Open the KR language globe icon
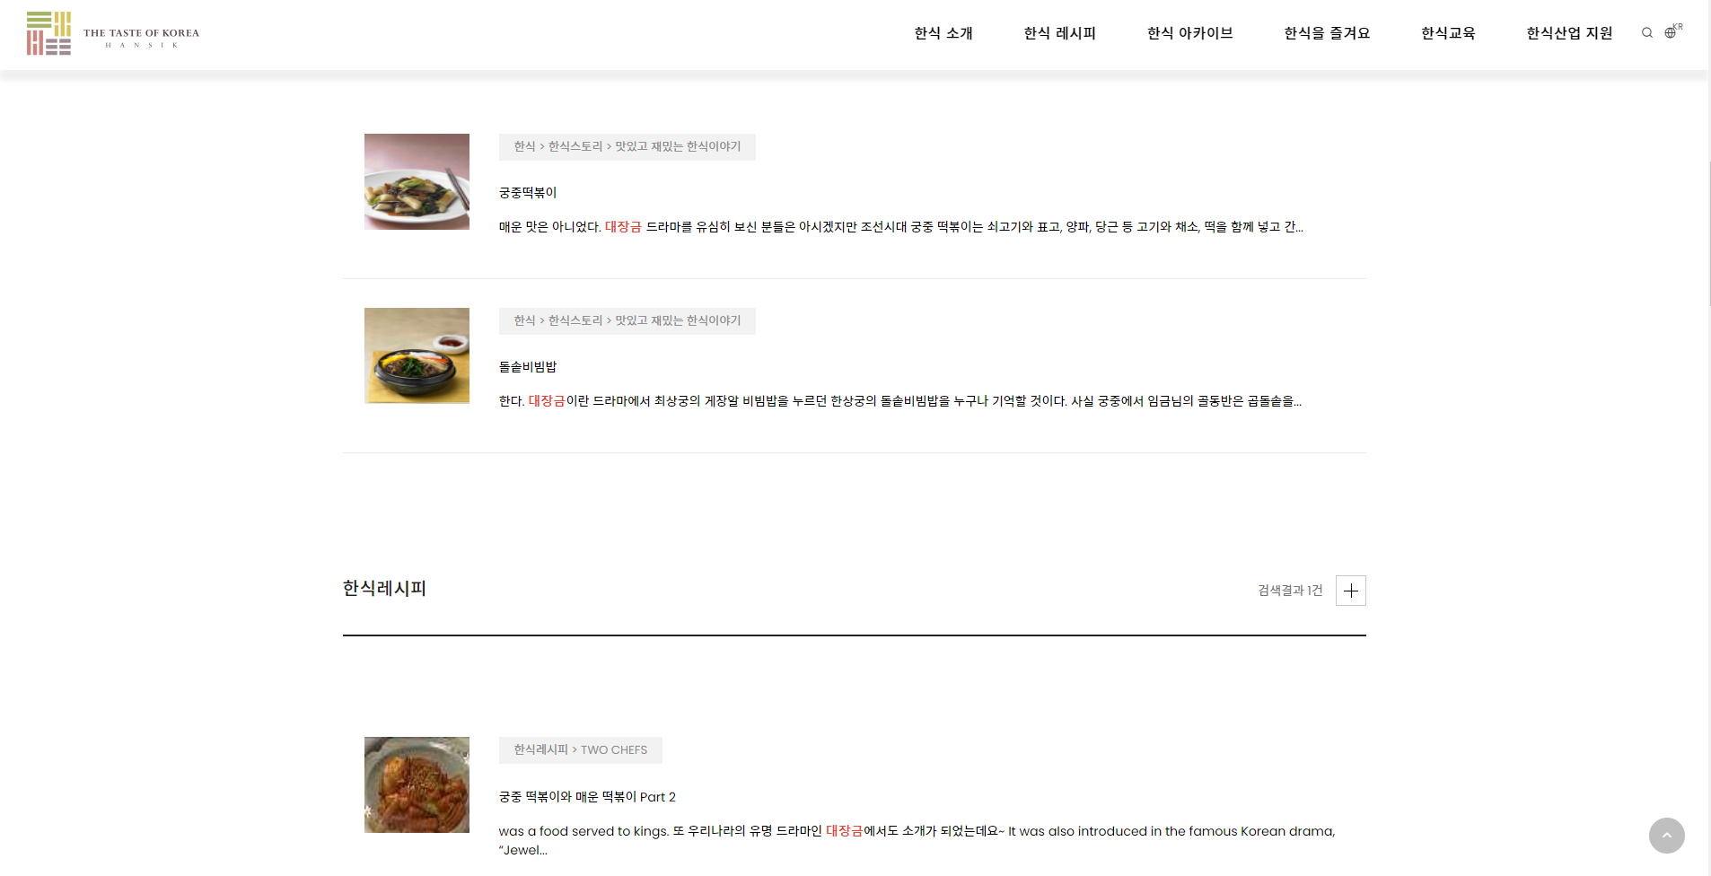This screenshot has width=1711, height=876. tap(1673, 31)
